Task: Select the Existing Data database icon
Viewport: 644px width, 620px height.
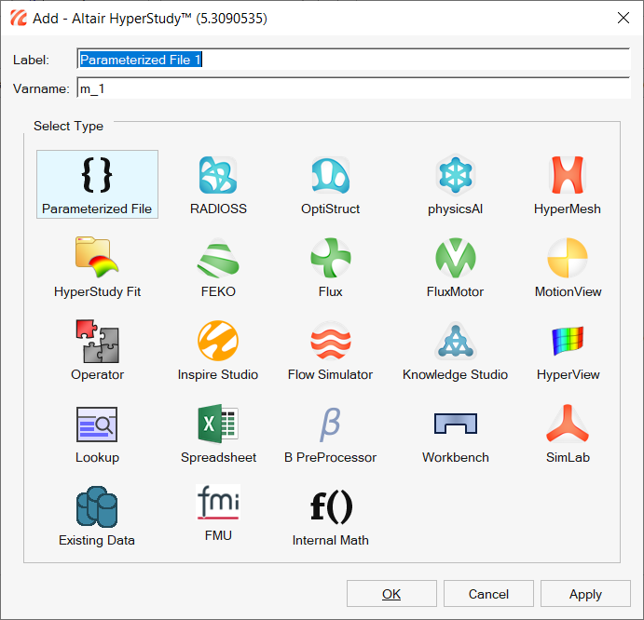Action: pos(97,506)
